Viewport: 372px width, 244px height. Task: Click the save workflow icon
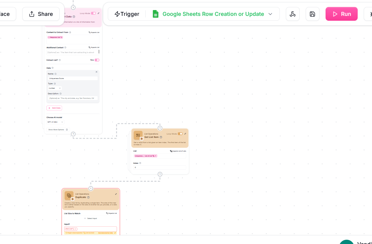point(312,14)
